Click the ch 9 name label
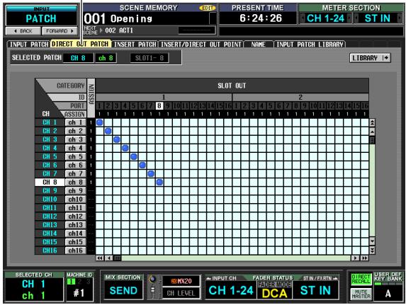The height and width of the screenshot is (305, 406). click(75, 190)
